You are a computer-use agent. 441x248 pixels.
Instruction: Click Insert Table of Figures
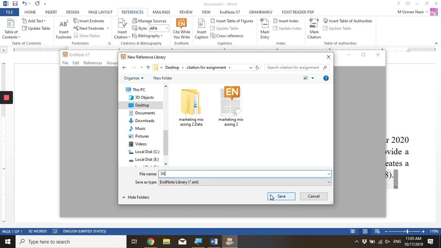click(x=232, y=21)
